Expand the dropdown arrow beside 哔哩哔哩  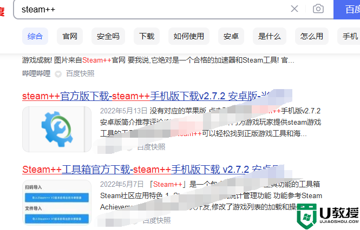(x=58, y=74)
